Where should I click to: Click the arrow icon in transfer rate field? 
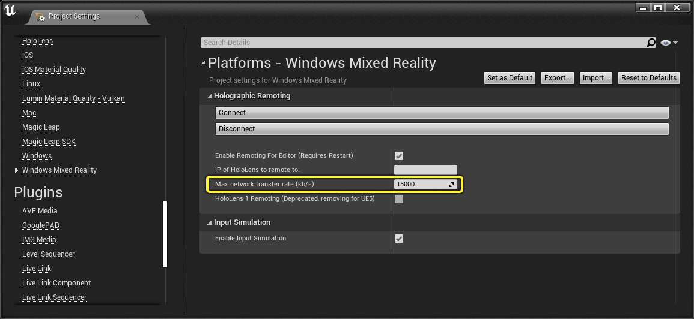tap(451, 185)
